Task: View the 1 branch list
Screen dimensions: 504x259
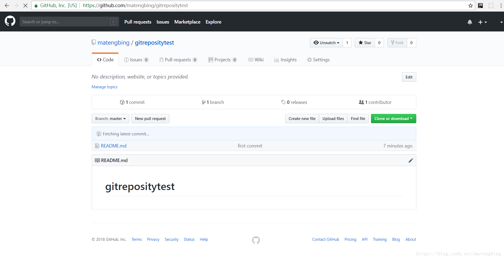Action: [x=213, y=102]
